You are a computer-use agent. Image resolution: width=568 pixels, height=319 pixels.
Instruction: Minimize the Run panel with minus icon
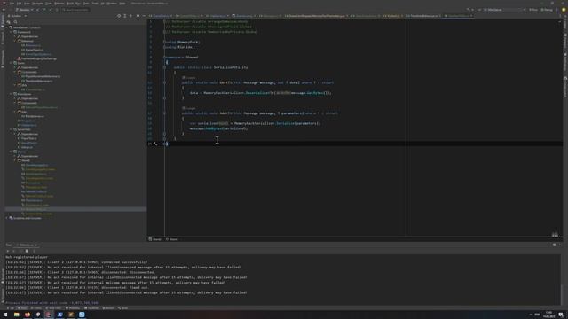coord(560,245)
